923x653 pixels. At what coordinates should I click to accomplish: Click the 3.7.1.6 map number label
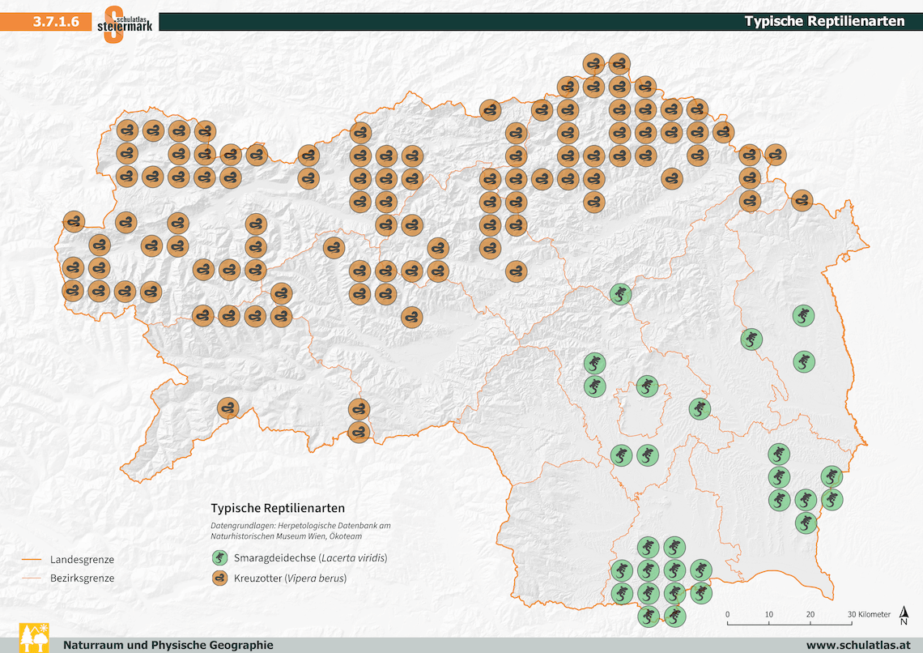coord(56,22)
